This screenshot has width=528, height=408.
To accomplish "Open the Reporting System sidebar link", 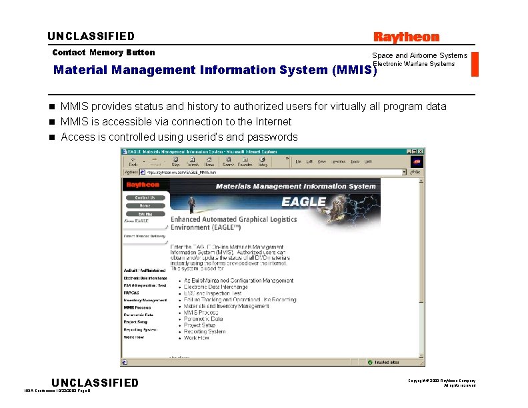I will click(x=141, y=330).
